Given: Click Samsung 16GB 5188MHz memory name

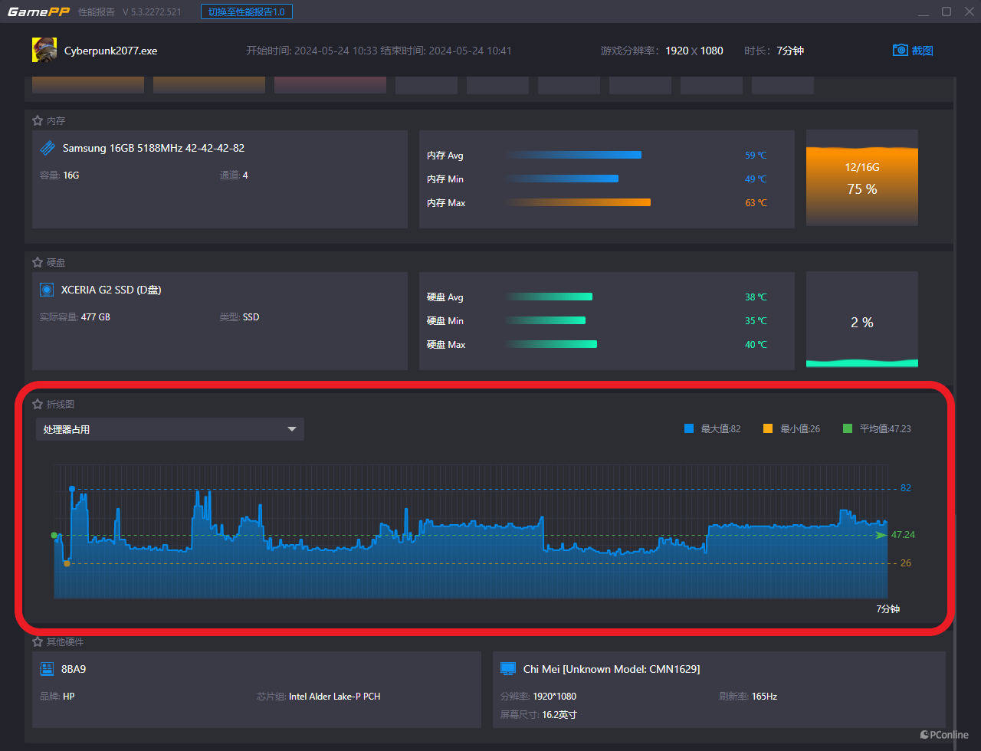Looking at the screenshot, I should pyautogui.click(x=153, y=148).
